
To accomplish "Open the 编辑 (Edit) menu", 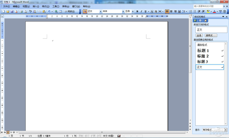I will (x=16, y=7).
